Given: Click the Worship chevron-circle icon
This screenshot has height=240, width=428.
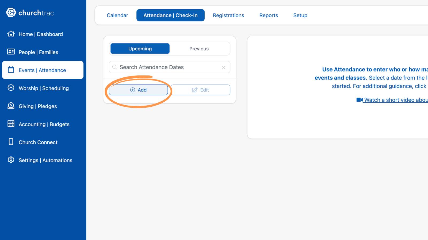Looking at the screenshot, I should [x=11, y=88].
